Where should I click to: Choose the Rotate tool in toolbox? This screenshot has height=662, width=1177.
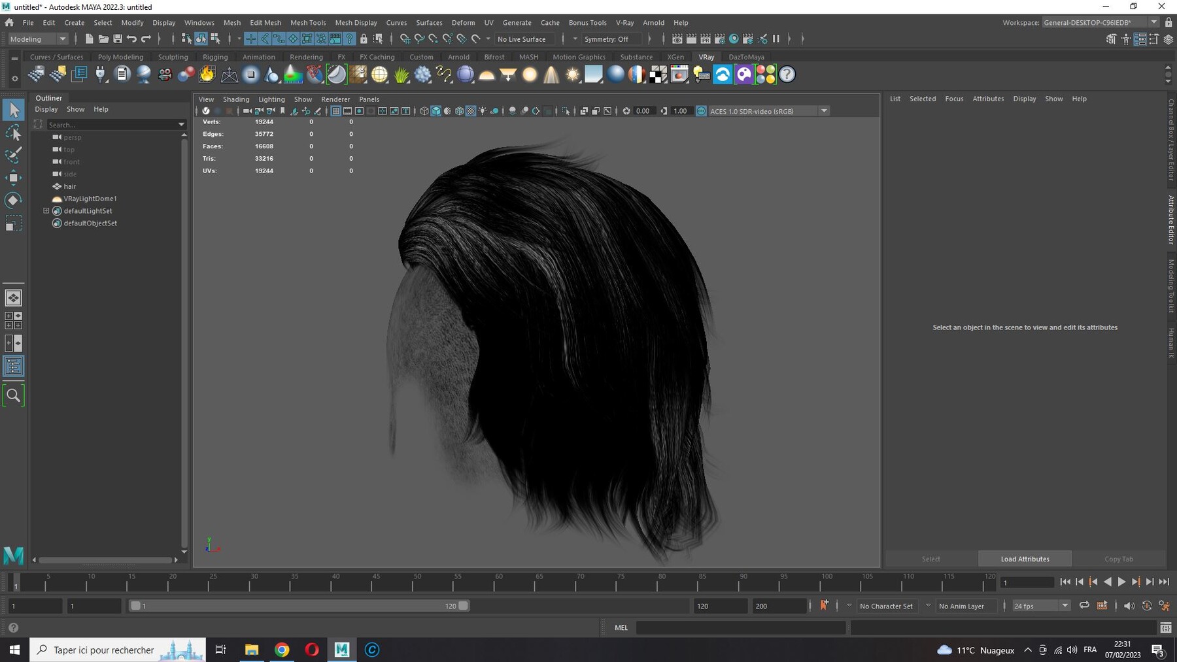pyautogui.click(x=13, y=200)
